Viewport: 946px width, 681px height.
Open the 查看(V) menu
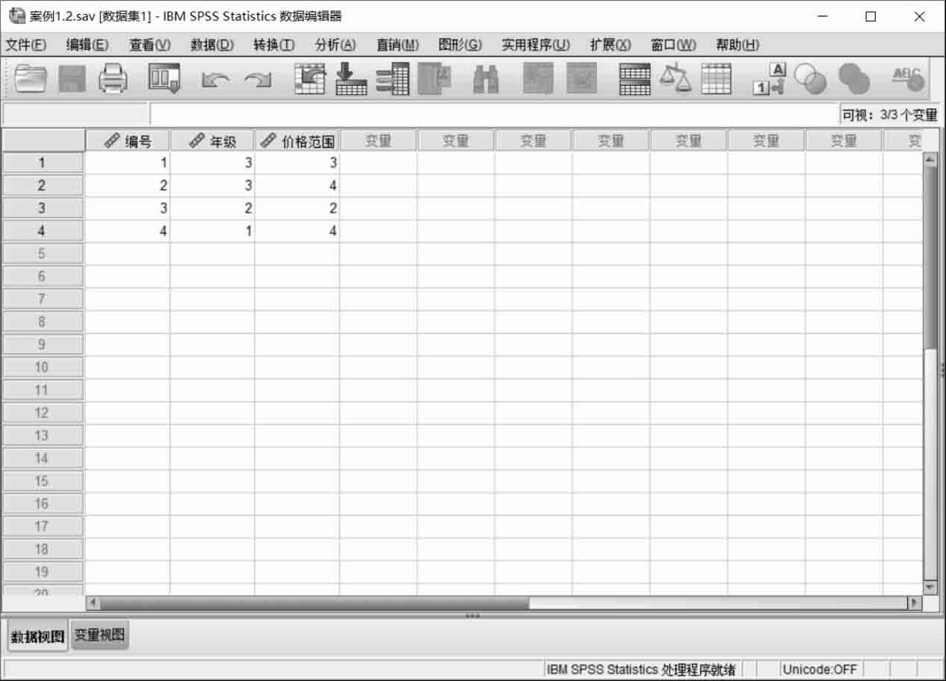[149, 45]
